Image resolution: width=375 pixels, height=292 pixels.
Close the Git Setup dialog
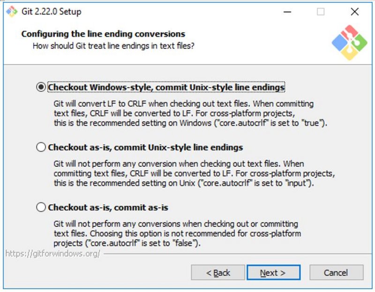coord(354,12)
